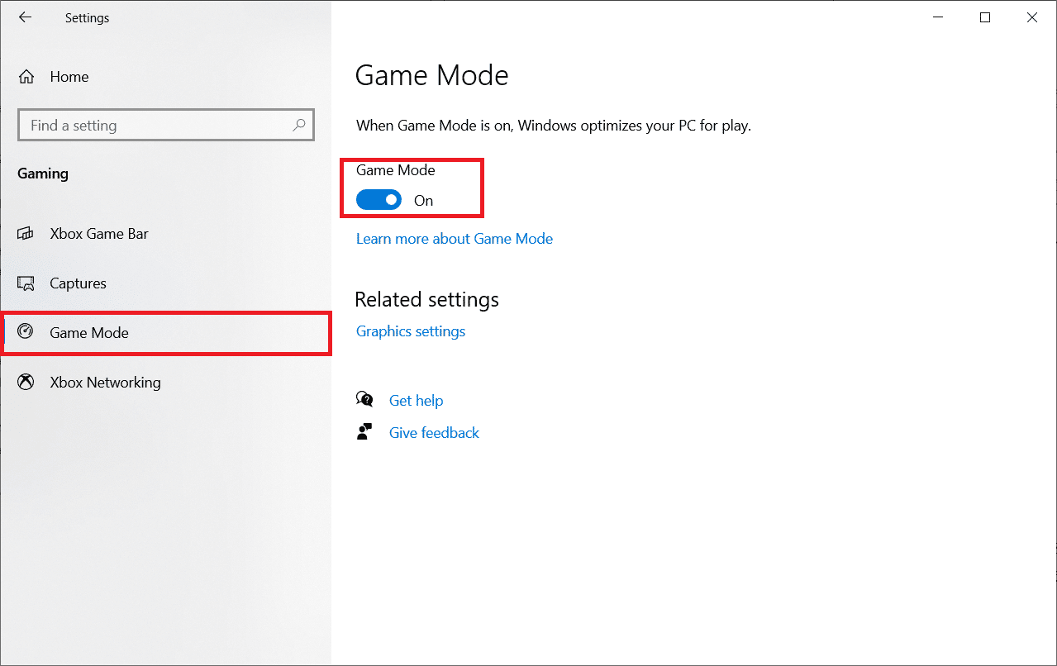Click the search magnifier icon
This screenshot has height=666, width=1057.
(x=299, y=126)
